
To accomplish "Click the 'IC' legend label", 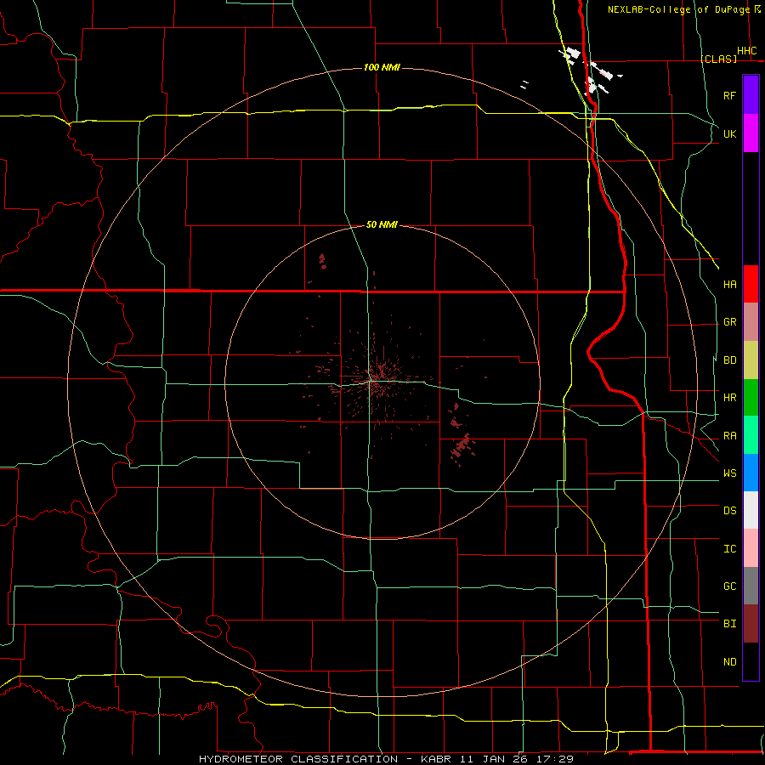I will pos(729,549).
